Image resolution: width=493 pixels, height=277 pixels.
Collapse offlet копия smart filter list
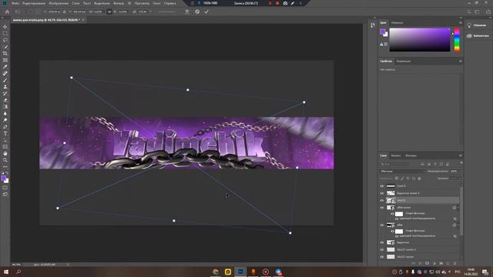tap(458, 208)
